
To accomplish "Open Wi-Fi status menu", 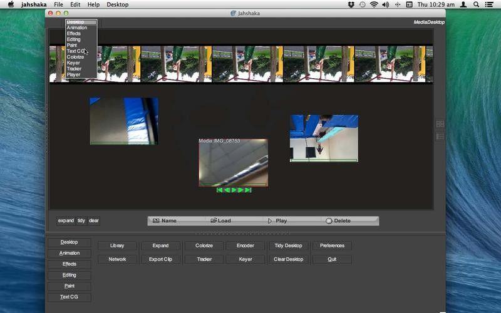I will pos(373,4).
